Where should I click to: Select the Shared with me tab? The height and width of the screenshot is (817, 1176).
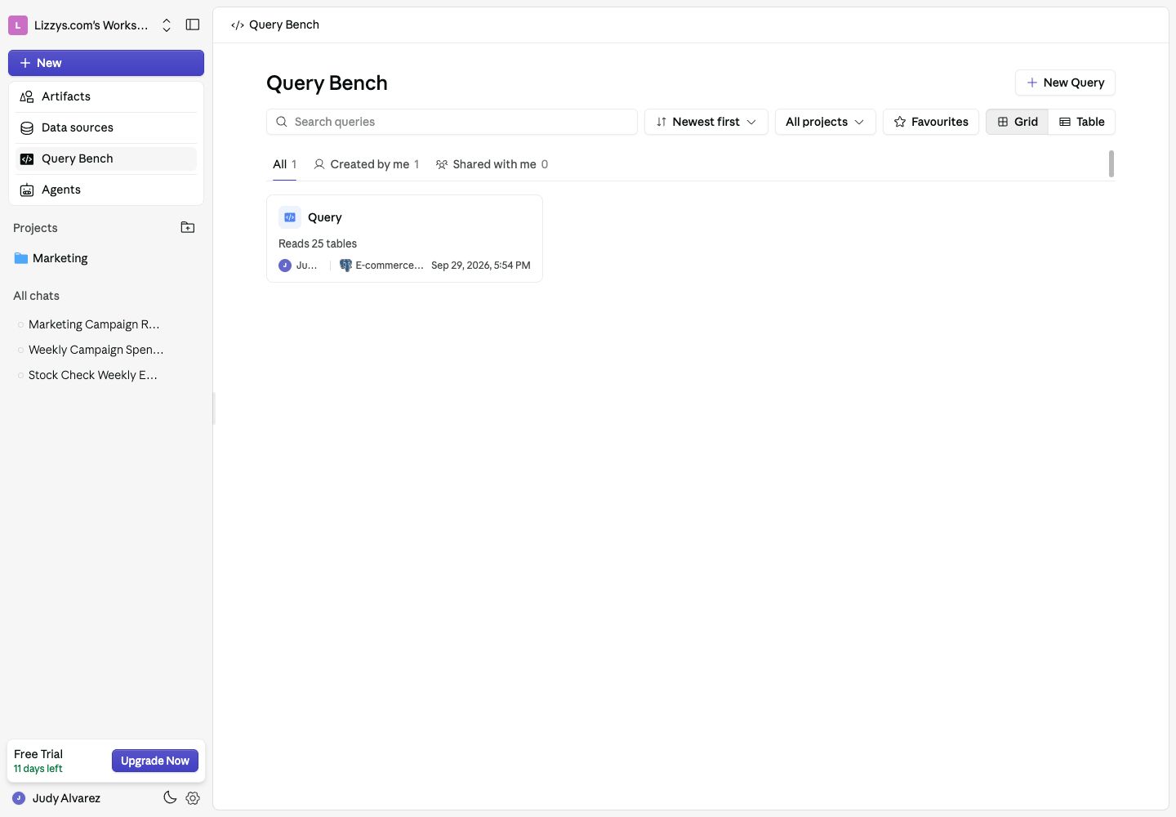[492, 164]
